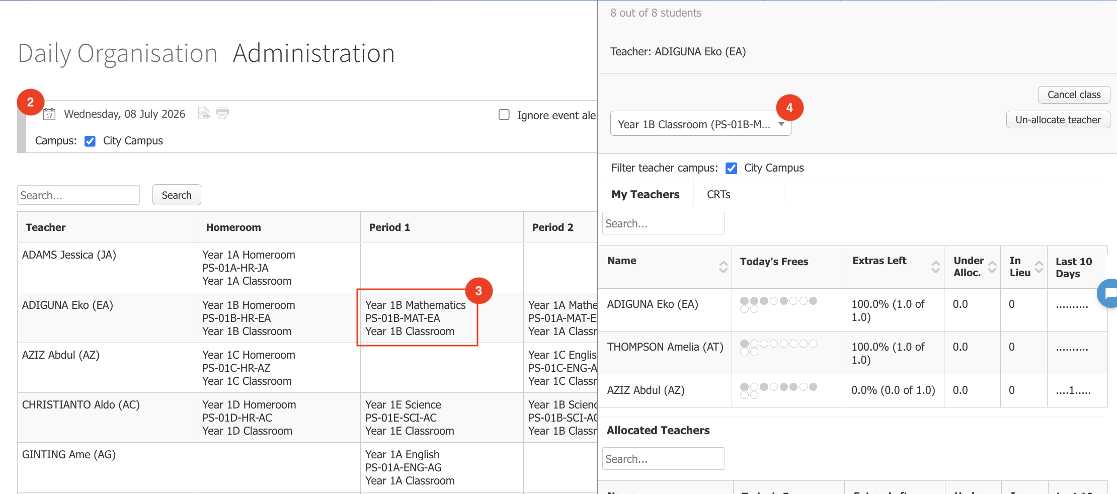Focus the Allocated Teachers search field
Screen dimensions: 1117x494
(x=663, y=459)
